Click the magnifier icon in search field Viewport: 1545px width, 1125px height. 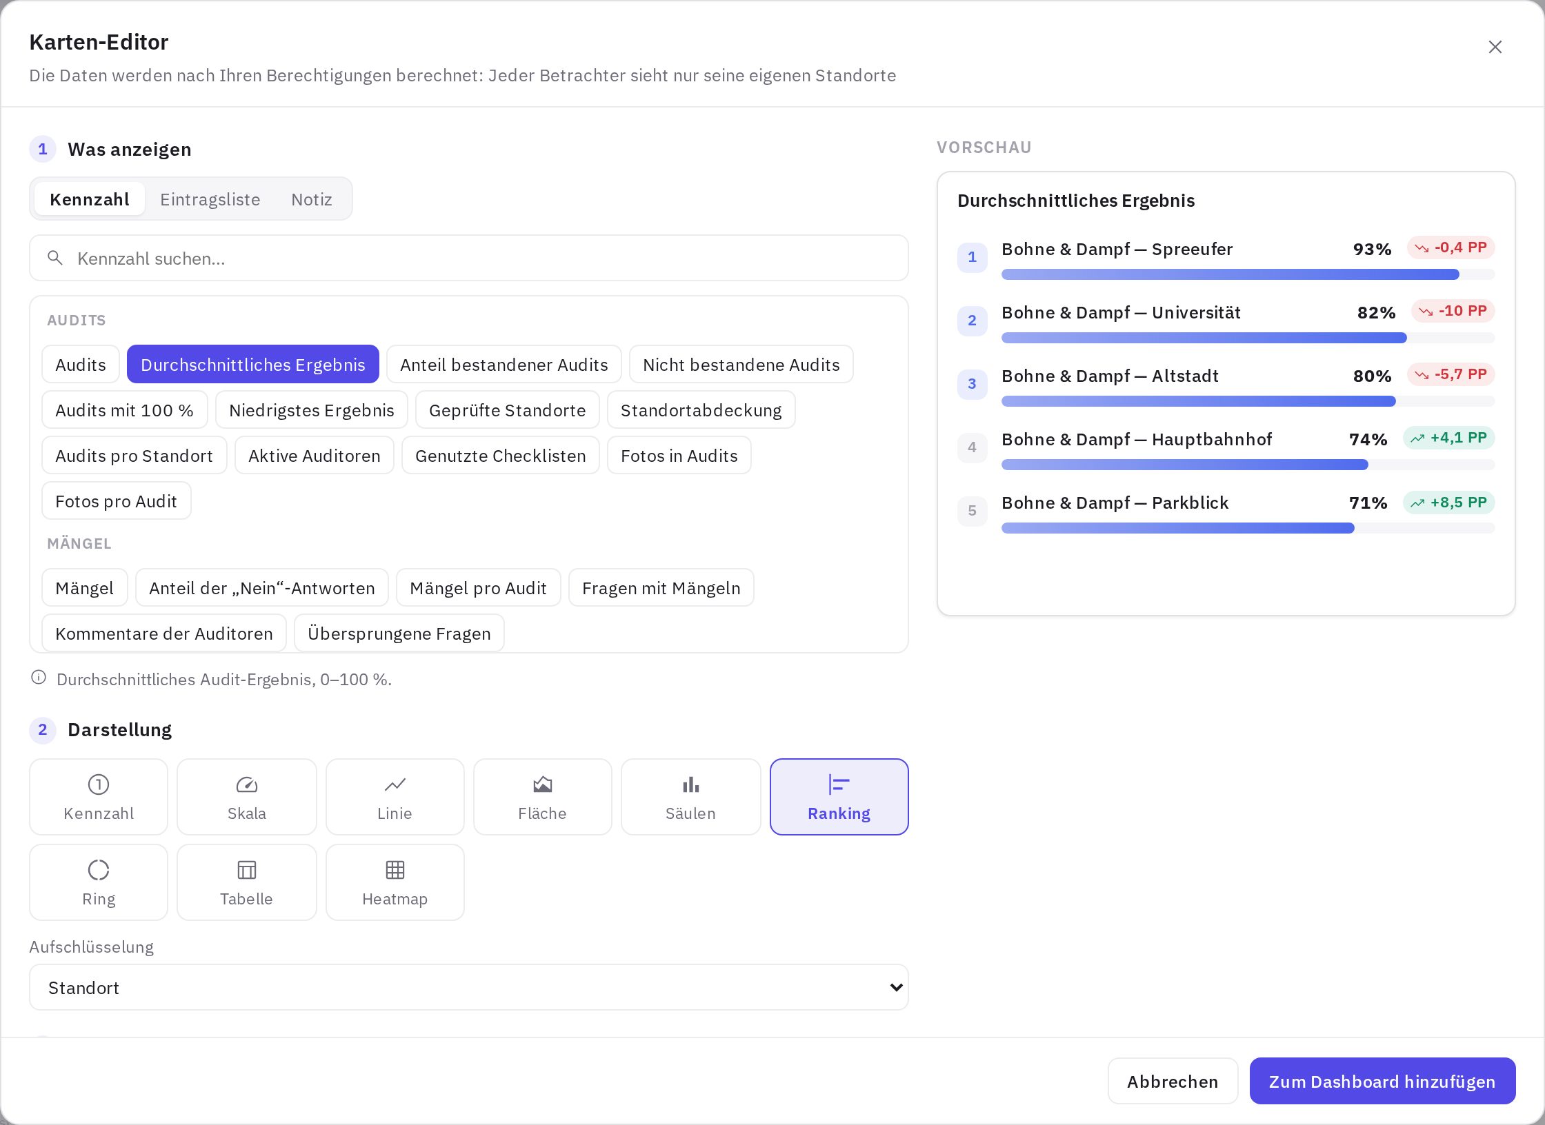(55, 258)
